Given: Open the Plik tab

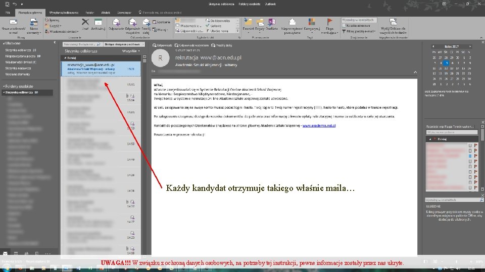Looking at the screenshot, I should tap(7, 13).
